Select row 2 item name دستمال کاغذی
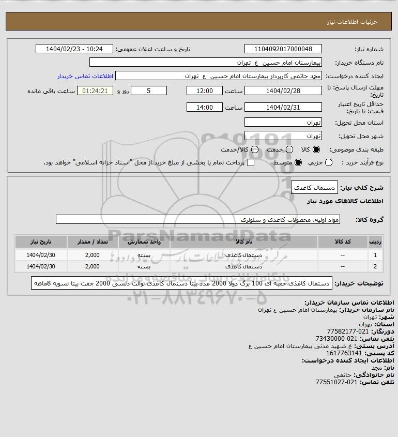This screenshot has height=437, width=398. click(x=243, y=266)
